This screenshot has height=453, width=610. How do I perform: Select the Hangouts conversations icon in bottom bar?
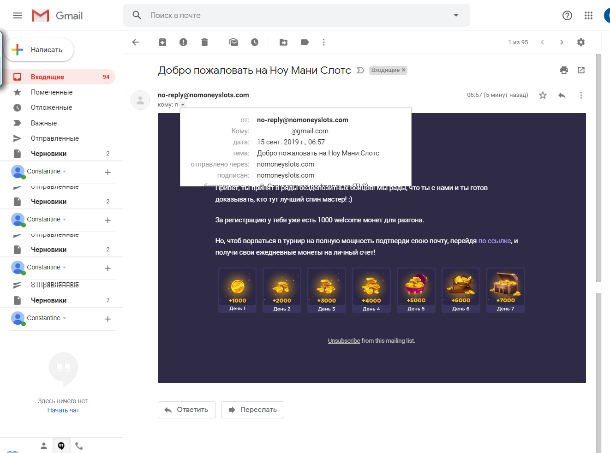[61, 446]
